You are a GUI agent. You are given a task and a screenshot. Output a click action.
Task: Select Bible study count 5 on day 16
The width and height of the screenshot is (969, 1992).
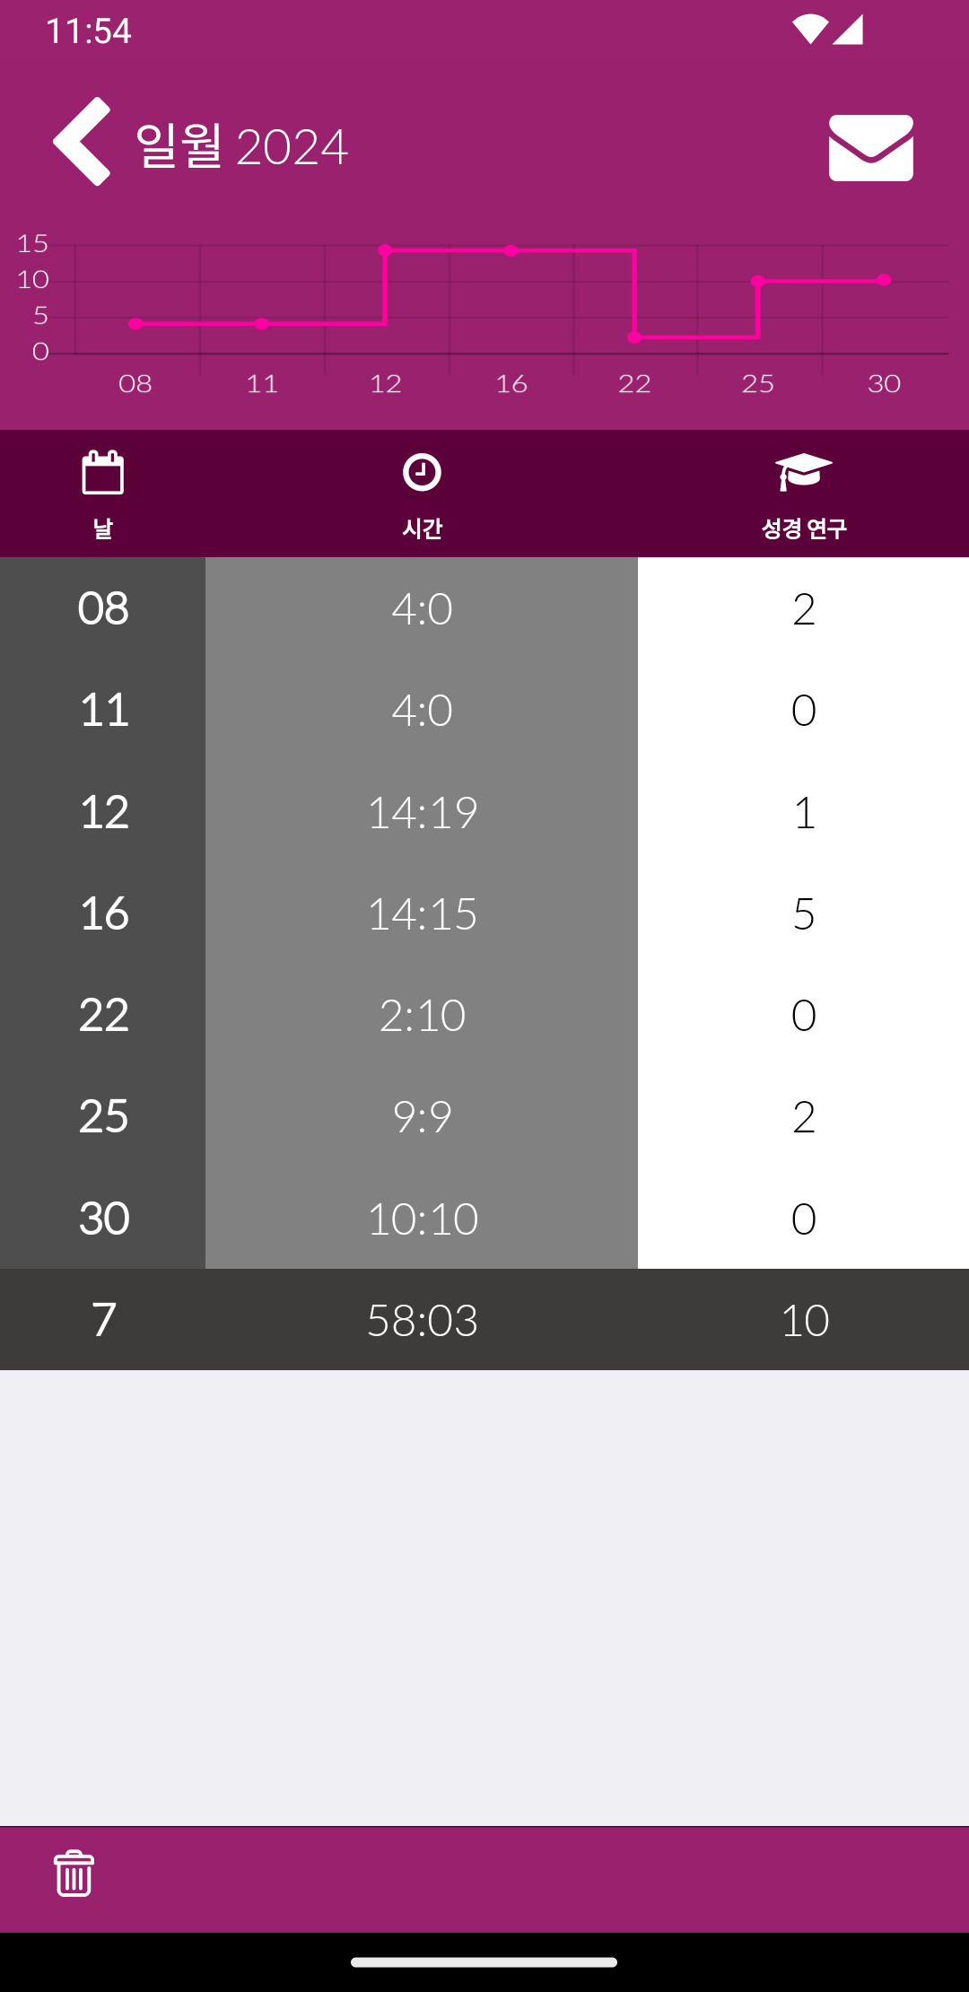tap(804, 913)
